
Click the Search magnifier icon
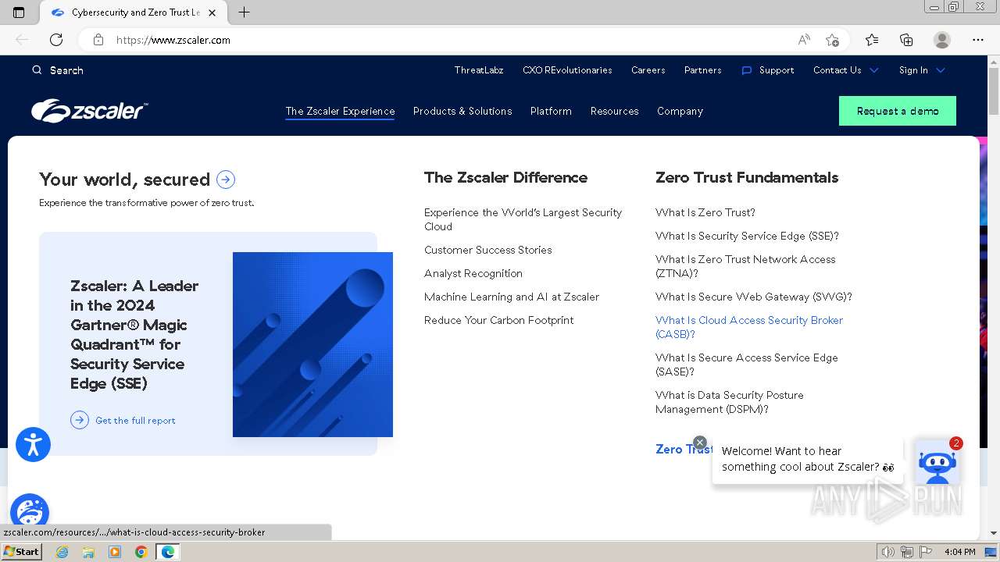(37, 70)
